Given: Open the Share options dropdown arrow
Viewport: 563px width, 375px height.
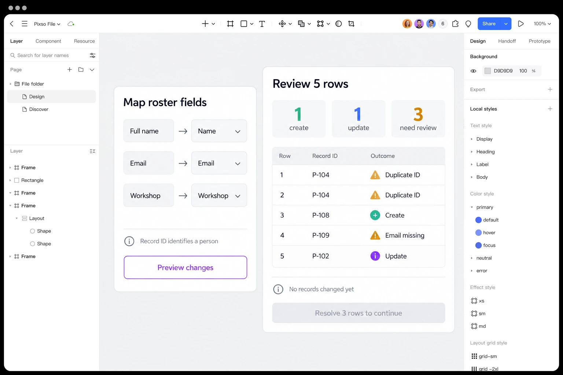Looking at the screenshot, I should coord(506,24).
